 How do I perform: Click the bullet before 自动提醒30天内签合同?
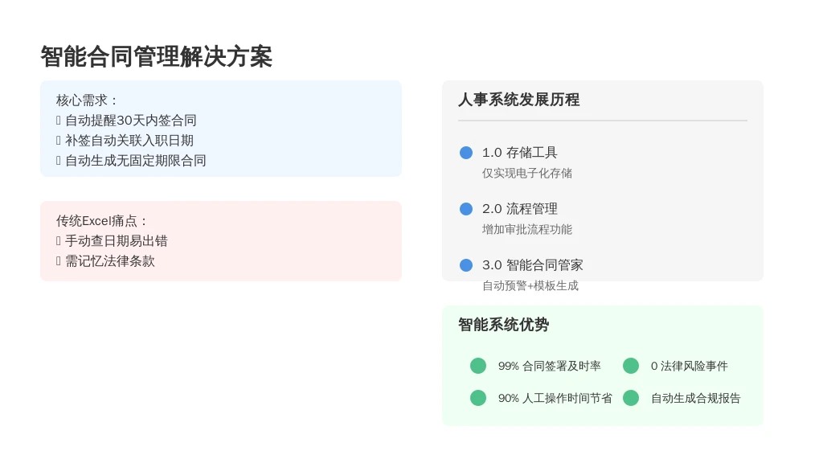58,121
